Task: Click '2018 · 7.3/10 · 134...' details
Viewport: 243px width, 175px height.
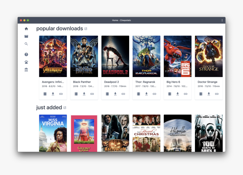Action: (x=83, y=86)
